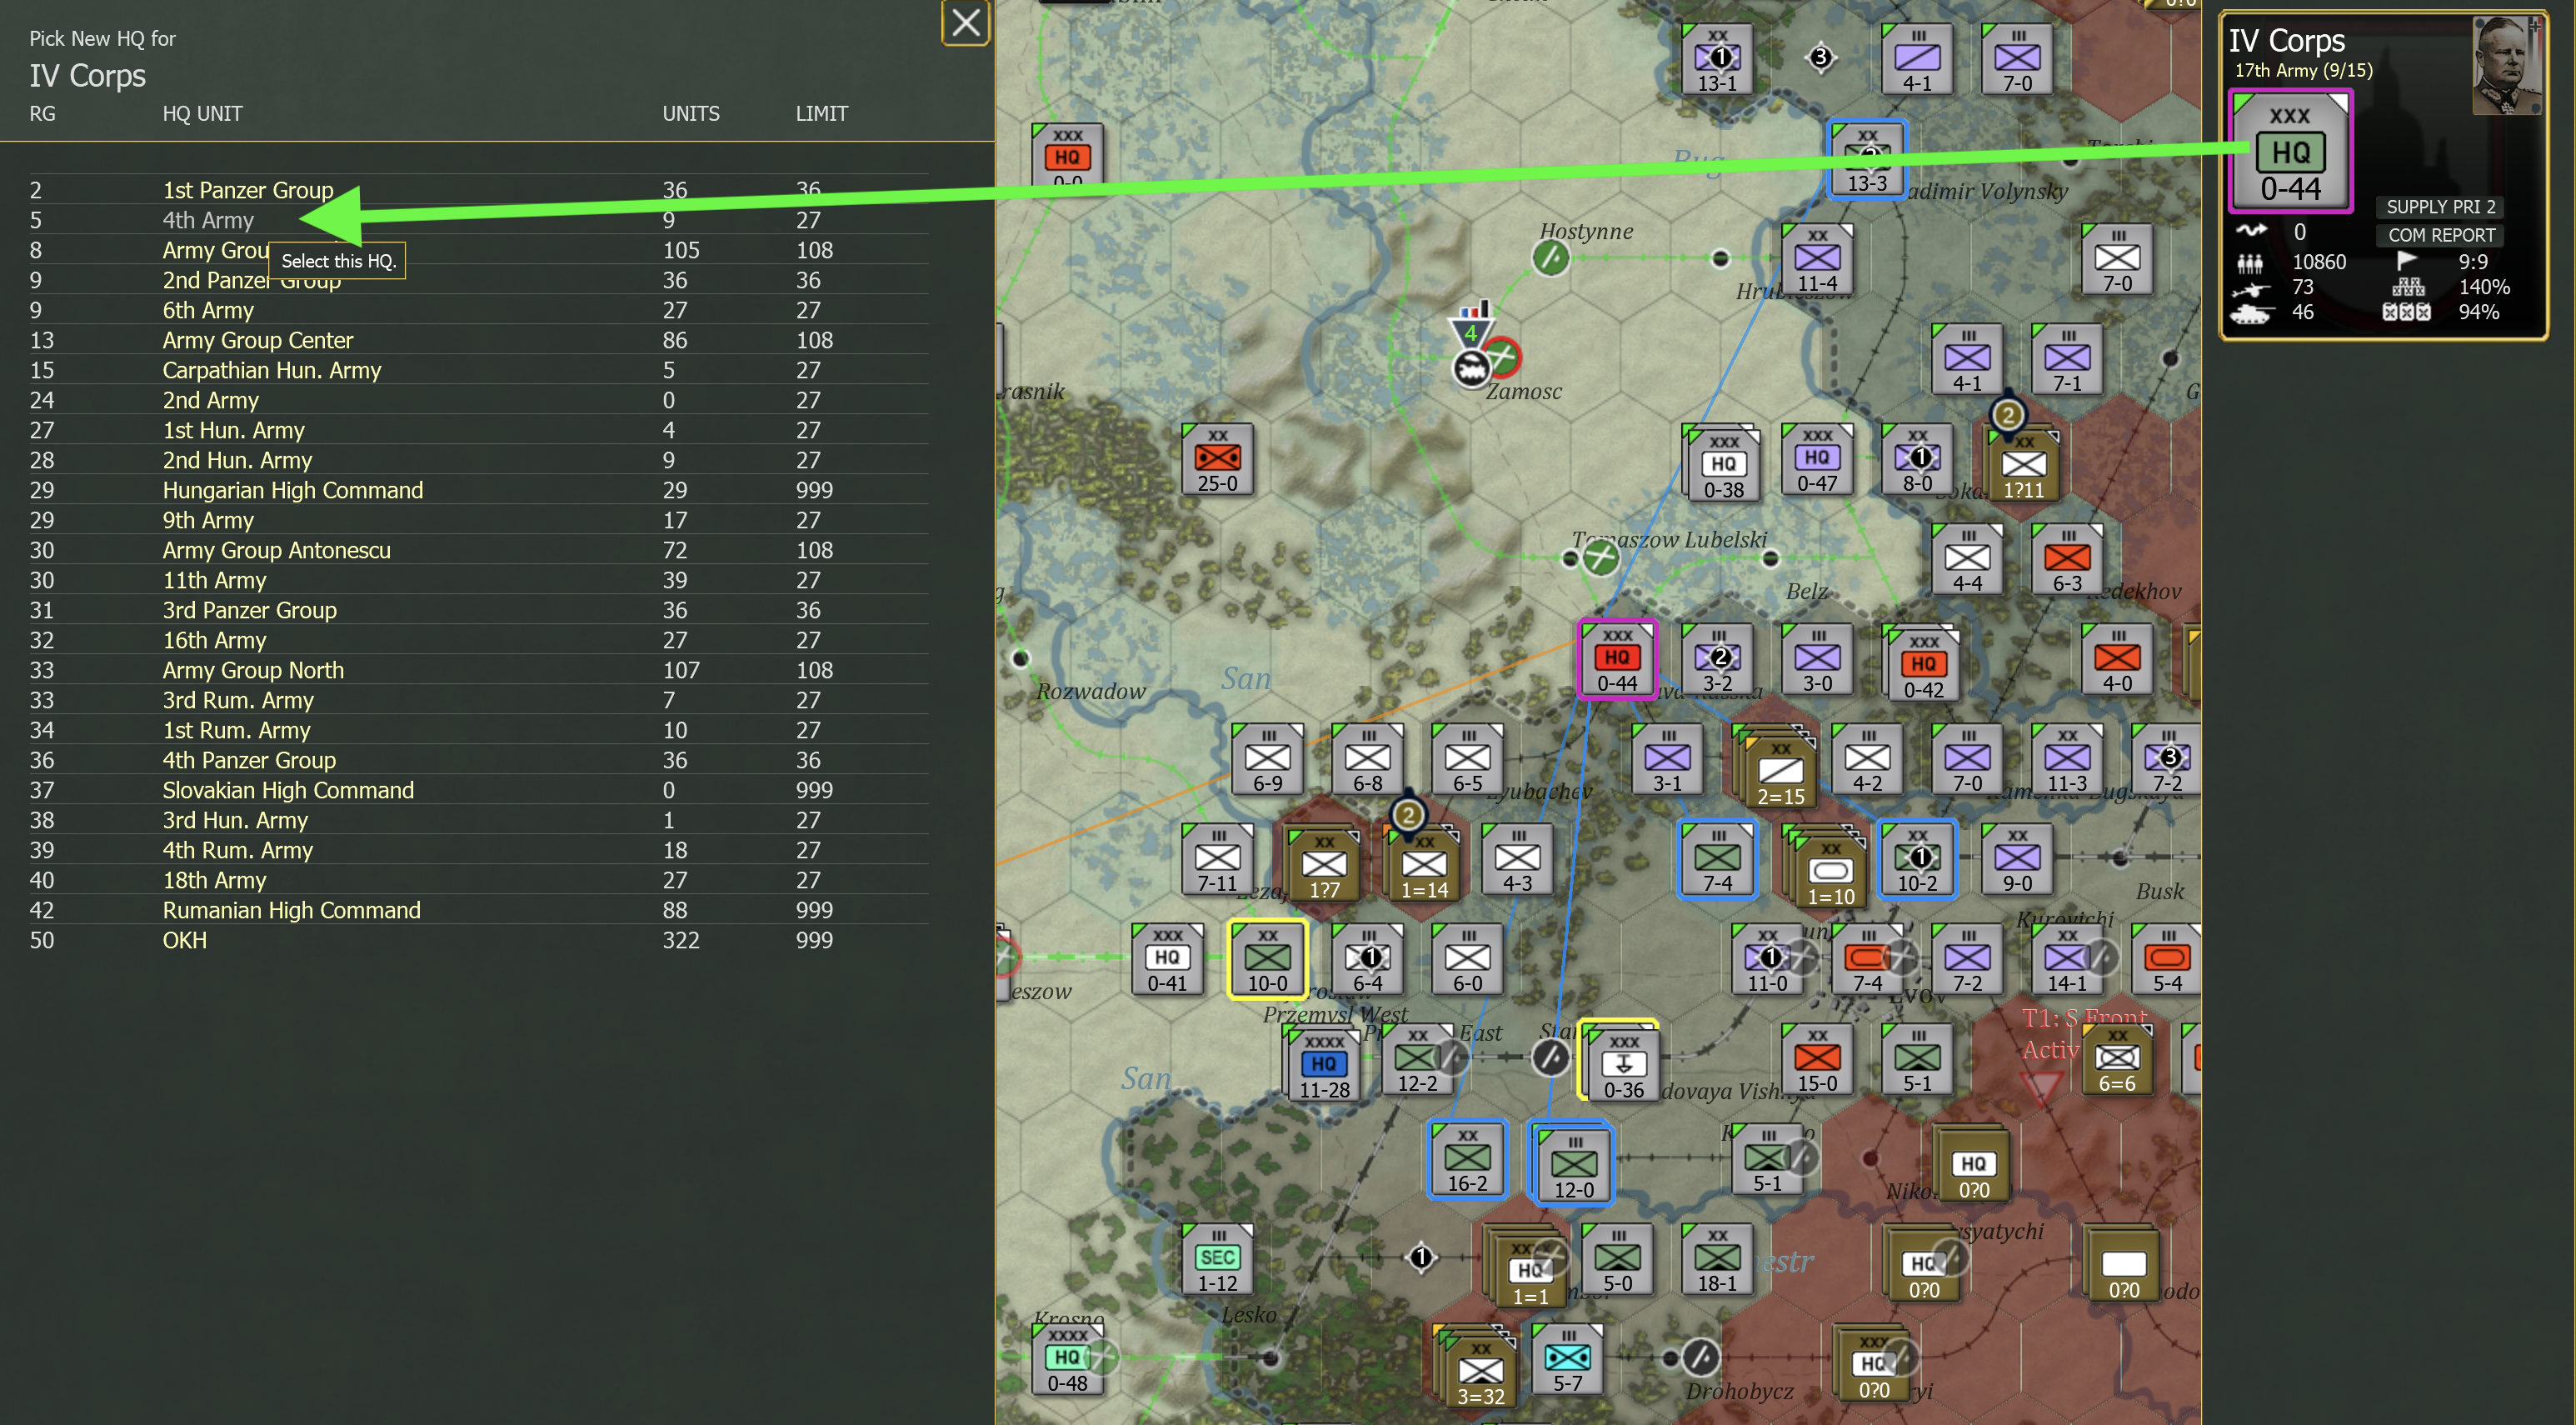Pick 1st Rum. Army entry
Screen dimensions: 2576x1425
(478, 730)
